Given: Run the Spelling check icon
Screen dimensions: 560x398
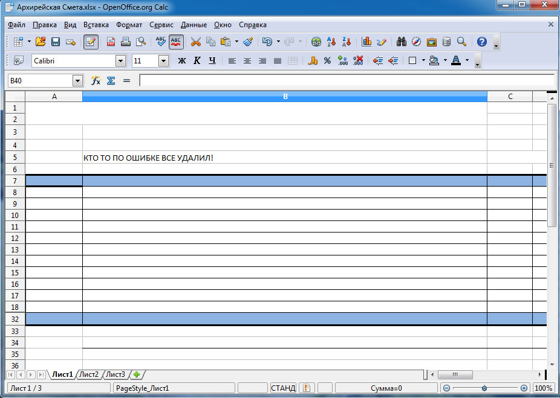Looking at the screenshot, I should (x=161, y=42).
